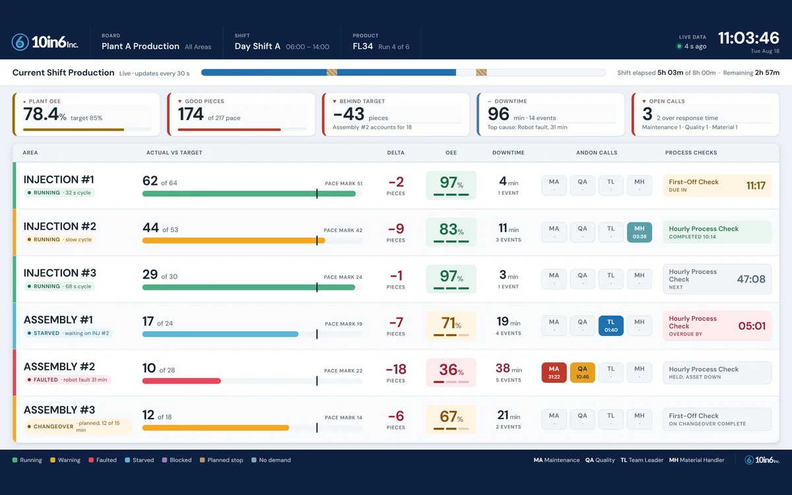This screenshot has height=495, width=792.
Task: Click the 83% OEE tile for Injection #2
Action: [x=451, y=232]
